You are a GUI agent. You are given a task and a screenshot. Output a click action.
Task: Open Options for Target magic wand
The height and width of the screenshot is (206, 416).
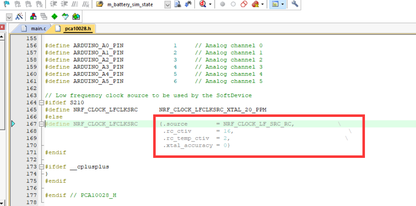click(20, 16)
